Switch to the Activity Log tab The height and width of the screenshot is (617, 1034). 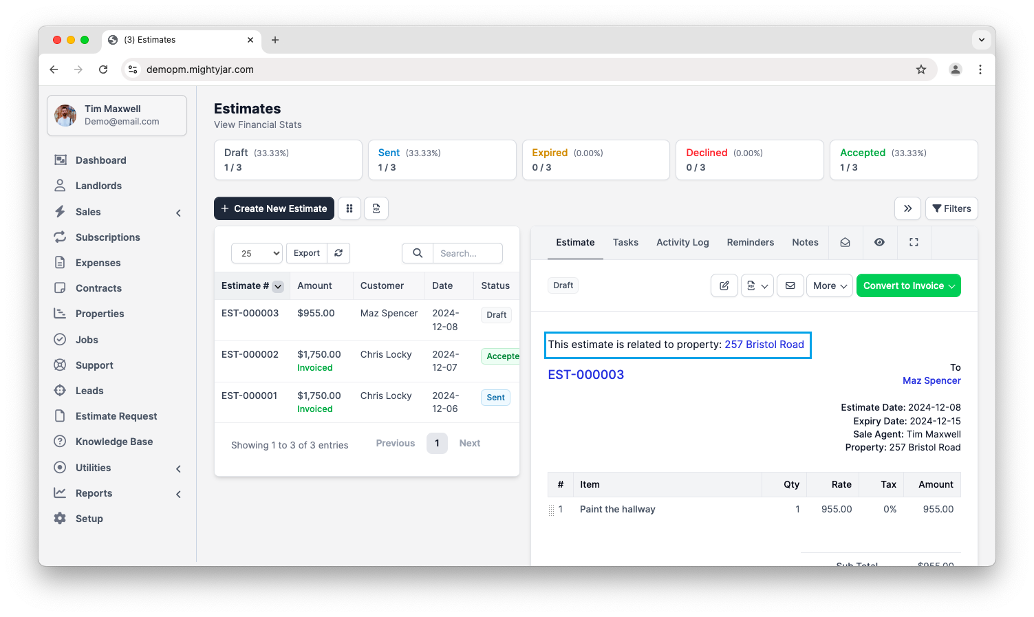(682, 242)
